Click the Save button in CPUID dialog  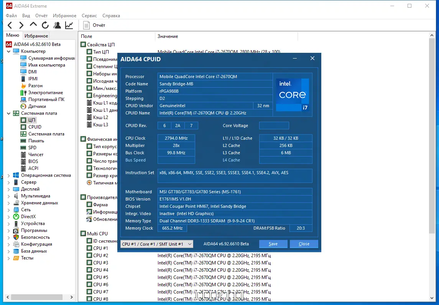pyautogui.click(x=273, y=244)
